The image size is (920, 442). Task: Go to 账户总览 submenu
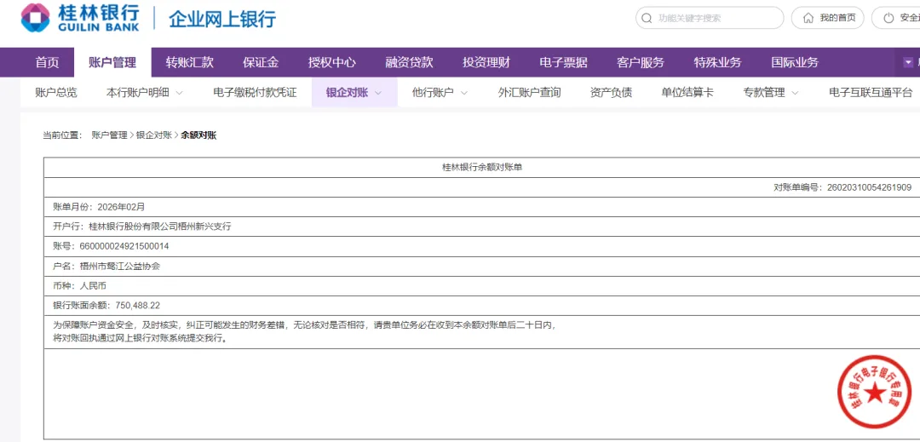point(55,93)
